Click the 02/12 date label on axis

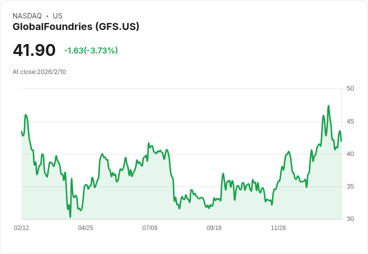click(21, 227)
